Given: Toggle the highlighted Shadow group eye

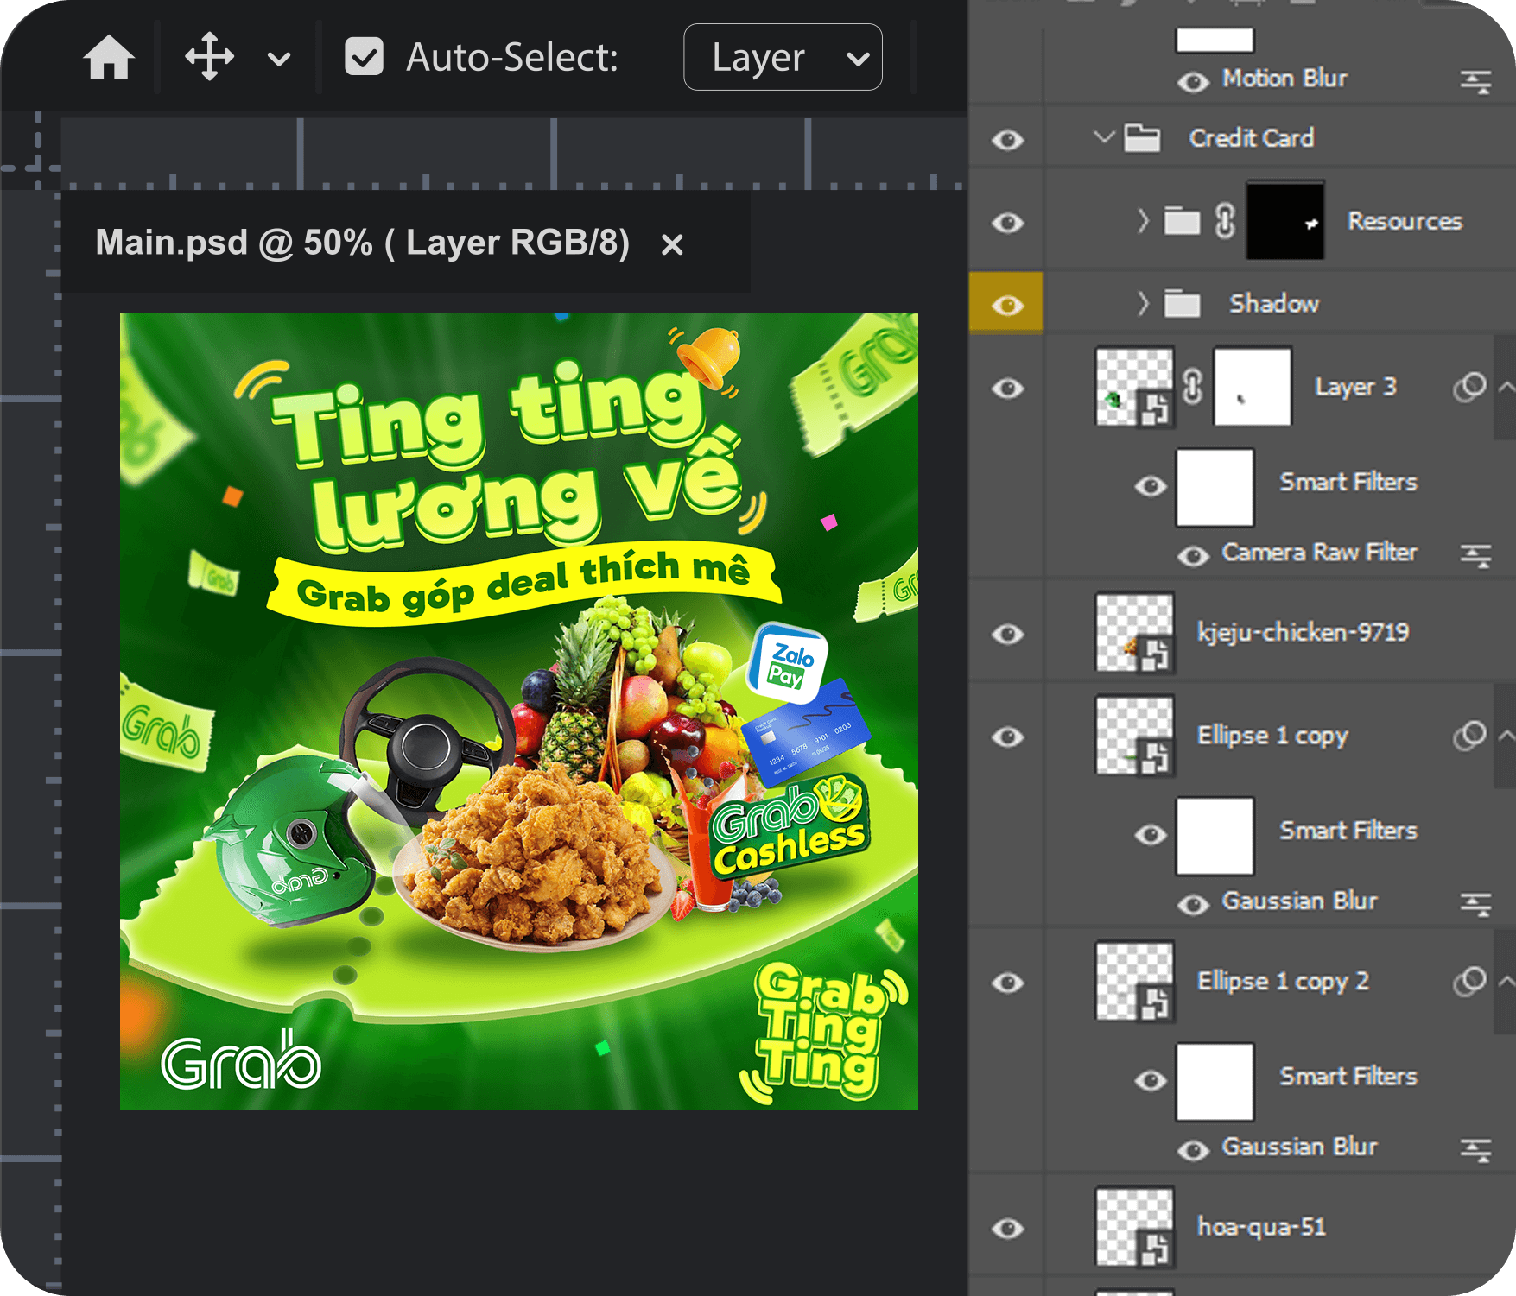Looking at the screenshot, I should (x=1007, y=305).
